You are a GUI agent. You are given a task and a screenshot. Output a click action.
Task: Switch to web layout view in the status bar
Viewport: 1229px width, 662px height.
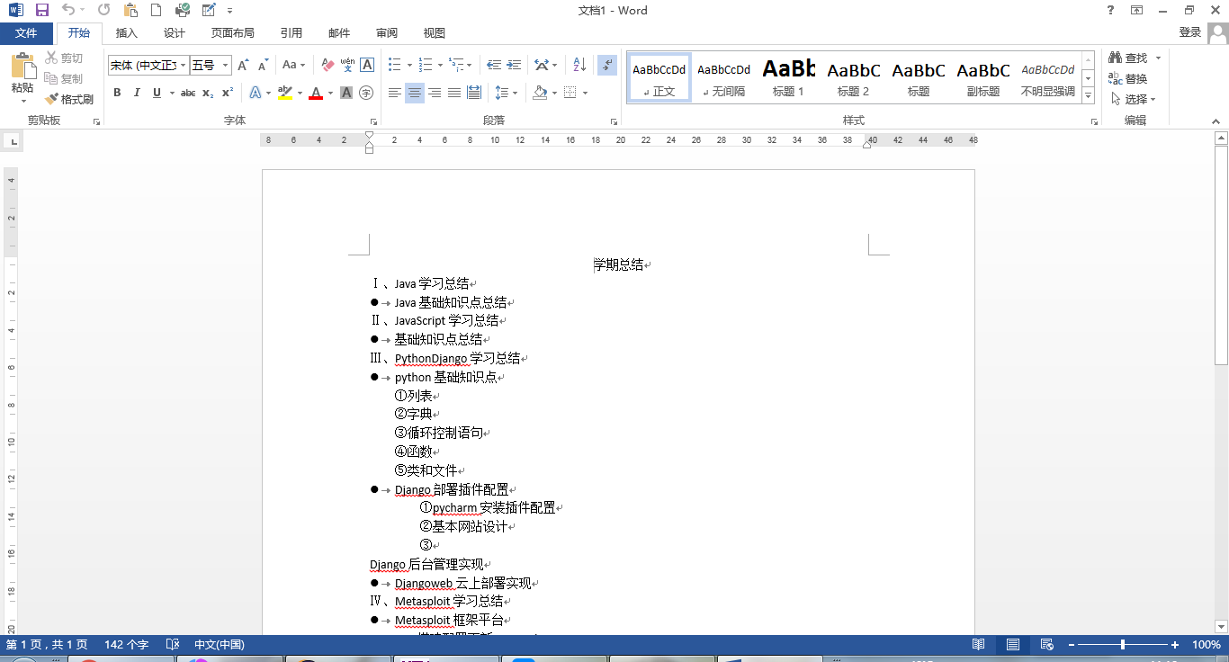coord(1047,645)
